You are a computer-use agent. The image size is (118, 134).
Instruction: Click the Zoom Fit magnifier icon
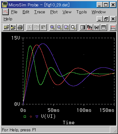[73, 27]
